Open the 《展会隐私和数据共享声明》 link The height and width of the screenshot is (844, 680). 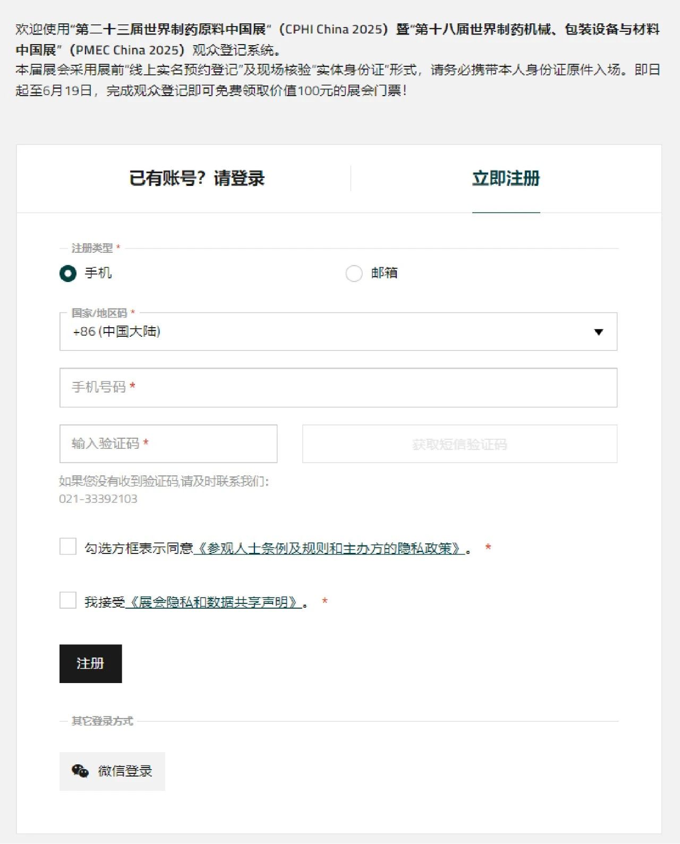[x=214, y=602]
